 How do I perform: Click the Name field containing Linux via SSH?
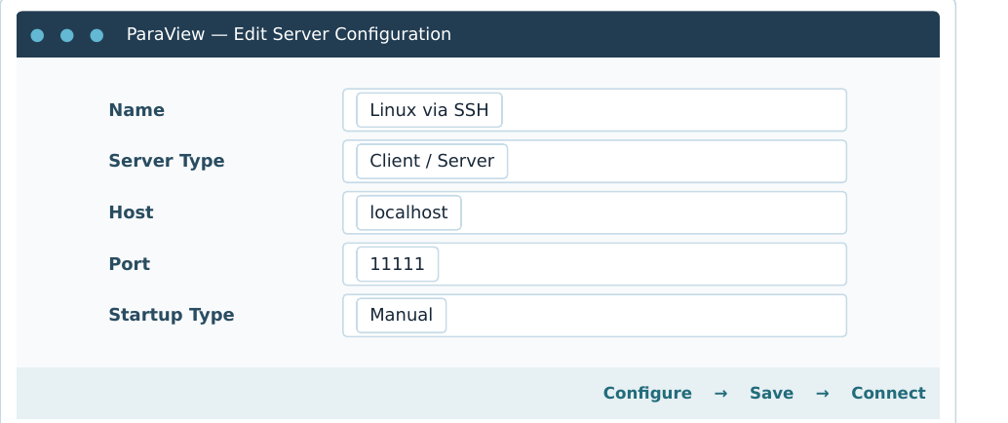[x=595, y=110]
